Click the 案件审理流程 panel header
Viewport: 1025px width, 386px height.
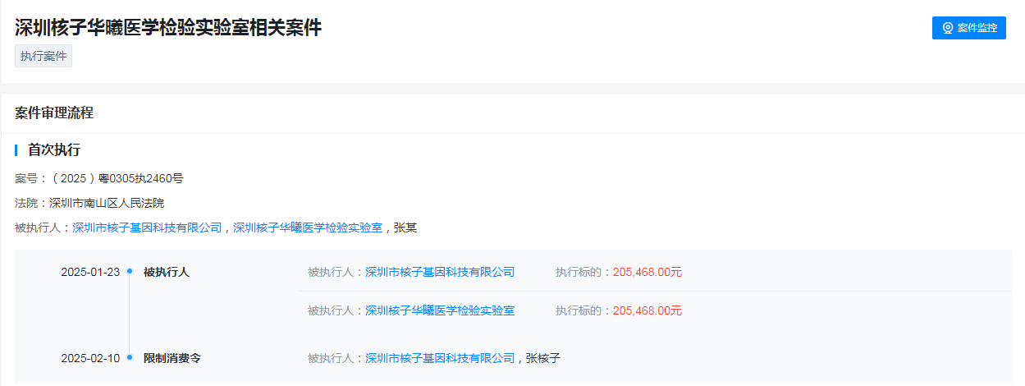pyautogui.click(x=54, y=113)
